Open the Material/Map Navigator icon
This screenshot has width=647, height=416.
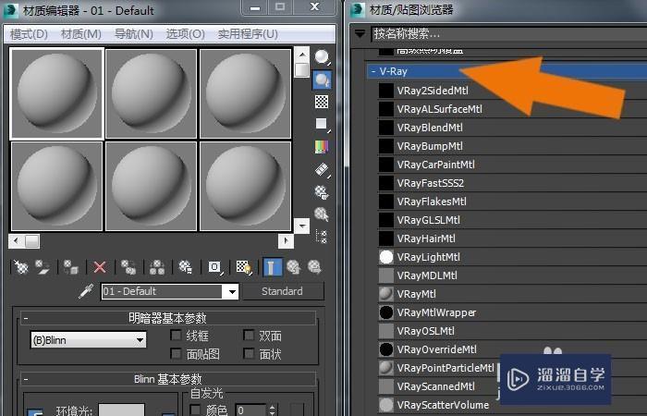(x=322, y=237)
